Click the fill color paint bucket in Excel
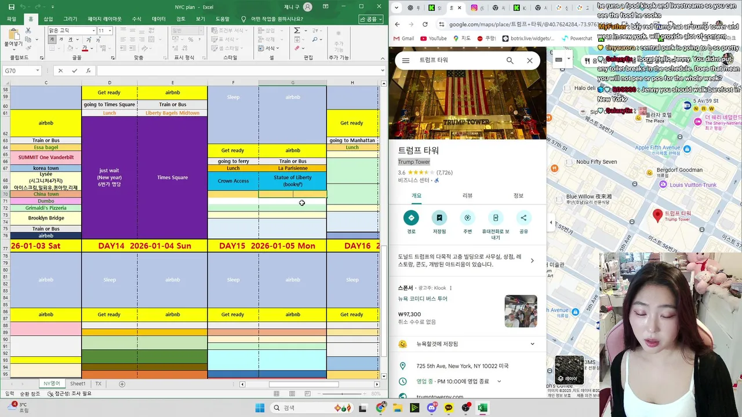The height and width of the screenshot is (417, 742). point(70,48)
